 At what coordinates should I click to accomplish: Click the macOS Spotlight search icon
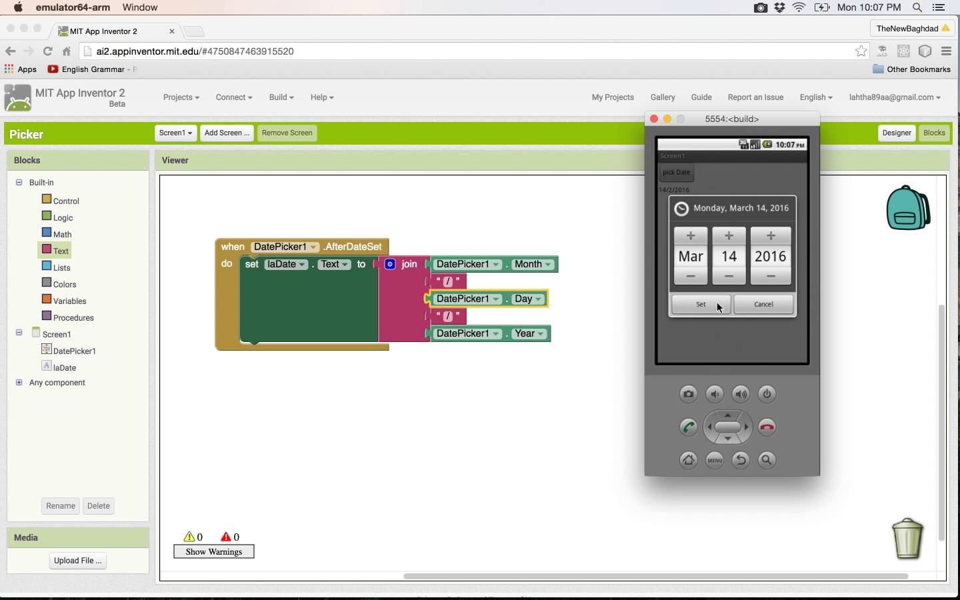[x=917, y=7]
